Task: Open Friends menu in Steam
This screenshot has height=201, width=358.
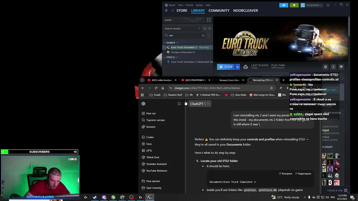Action: coord(189,5)
